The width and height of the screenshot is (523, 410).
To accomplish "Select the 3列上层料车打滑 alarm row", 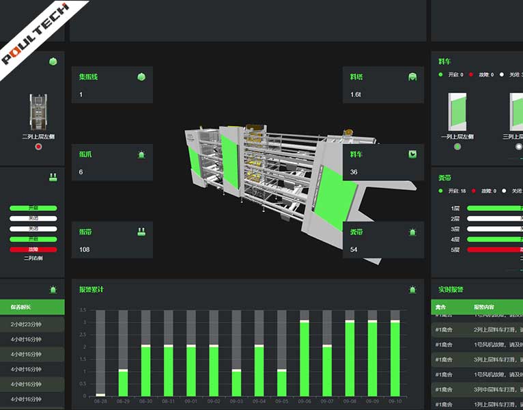I will coord(477,359).
